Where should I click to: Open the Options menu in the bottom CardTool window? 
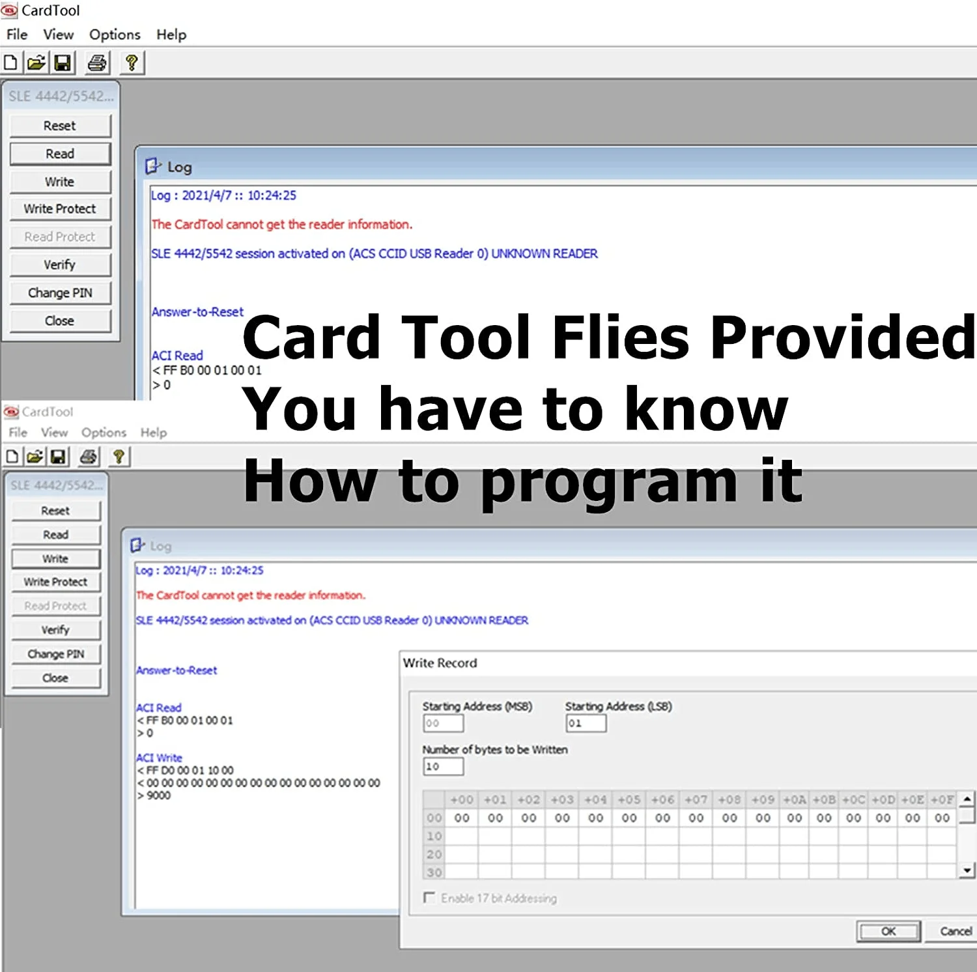104,433
